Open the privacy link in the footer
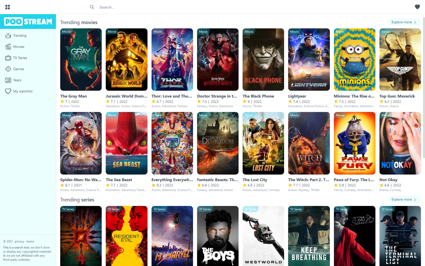 tap(19, 241)
